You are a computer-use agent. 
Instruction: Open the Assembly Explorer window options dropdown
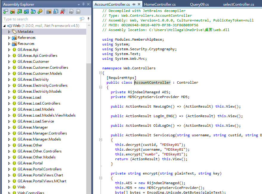tap(79, 4)
